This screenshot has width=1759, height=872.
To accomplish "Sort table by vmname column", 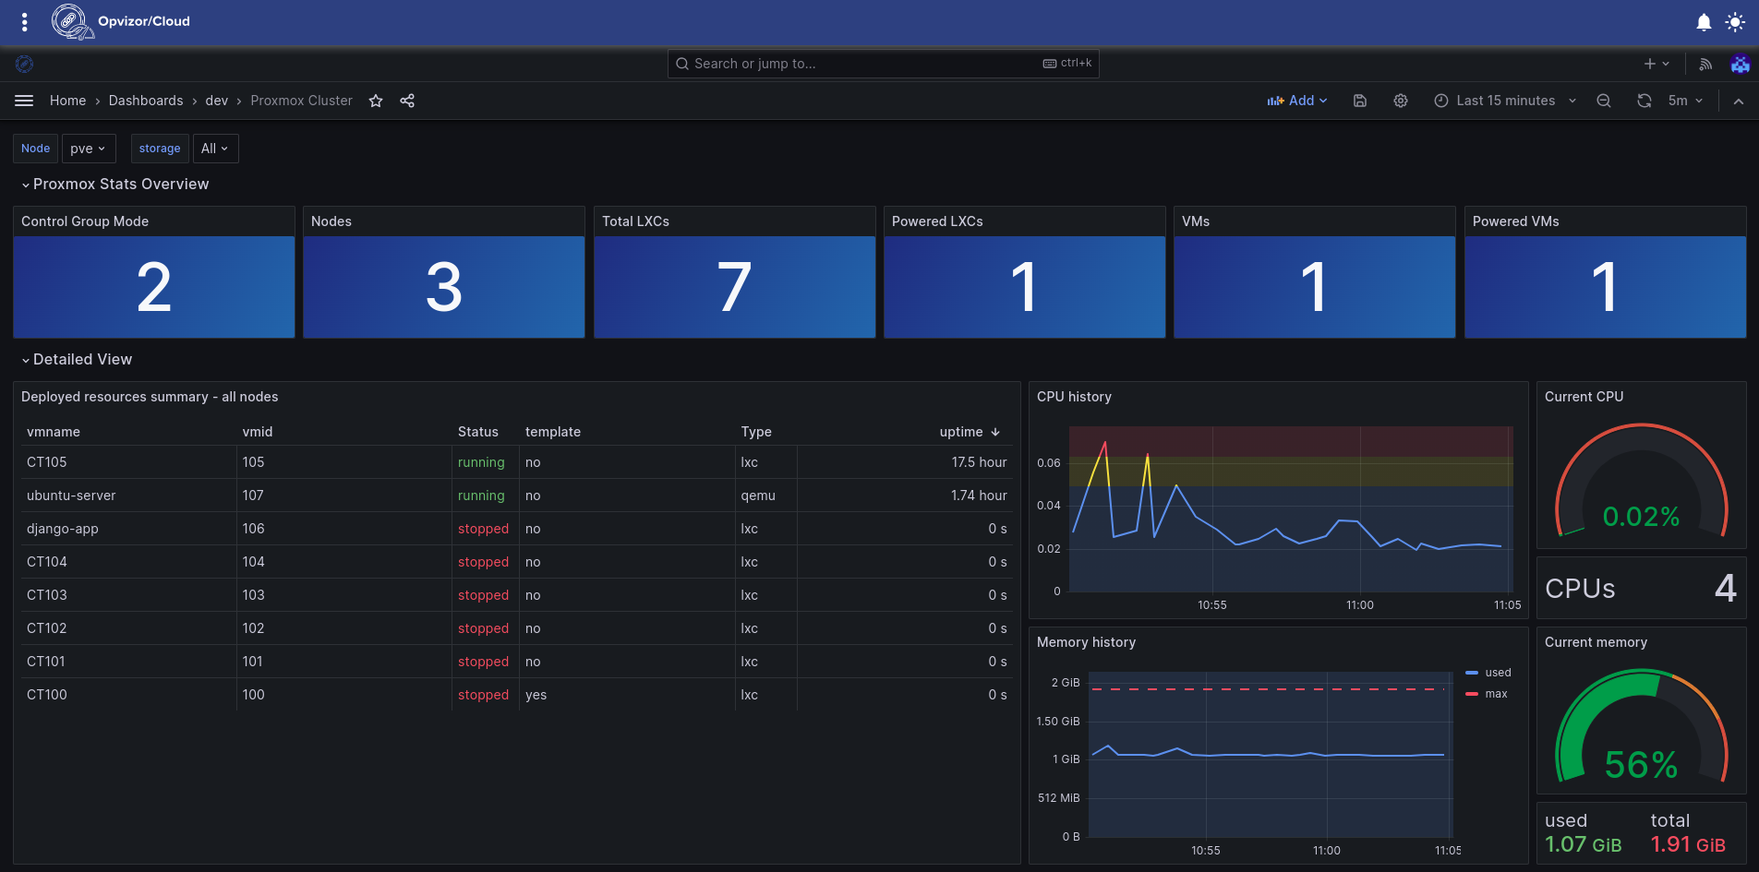I will pyautogui.click(x=54, y=432).
